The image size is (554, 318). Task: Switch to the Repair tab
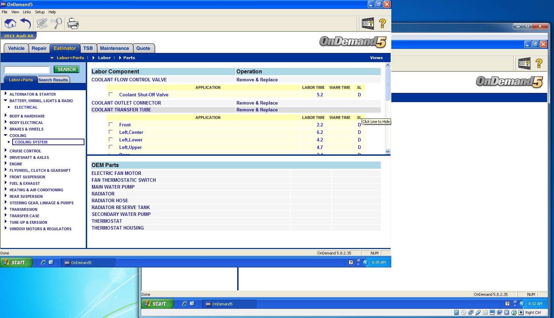39,49
